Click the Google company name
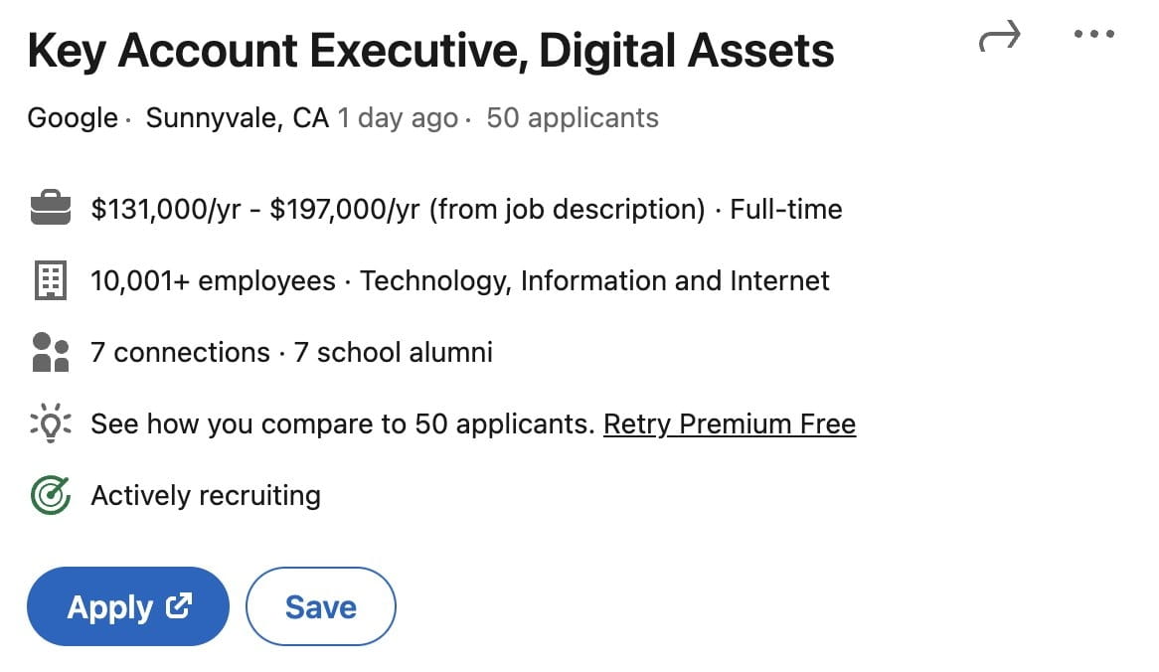 pos(73,118)
